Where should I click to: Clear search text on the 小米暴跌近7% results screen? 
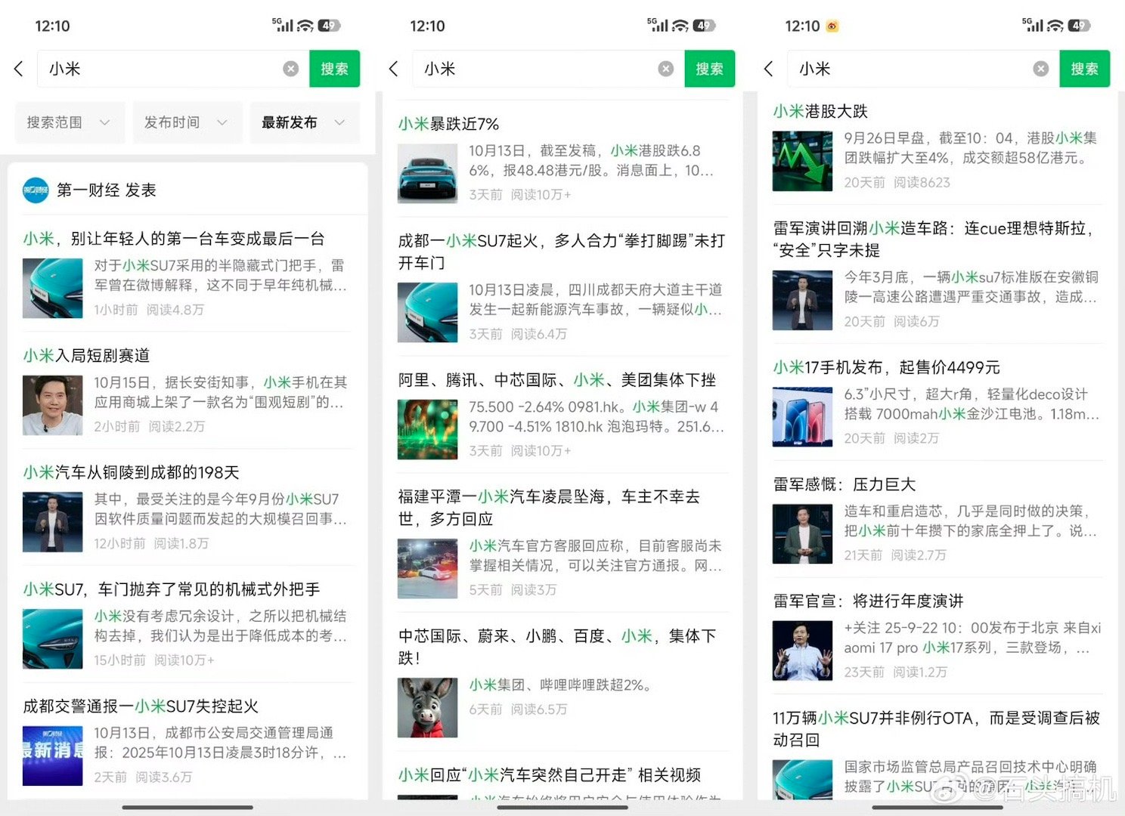click(665, 69)
